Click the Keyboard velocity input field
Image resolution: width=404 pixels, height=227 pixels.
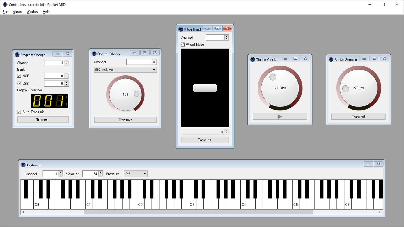pyautogui.click(x=90, y=174)
